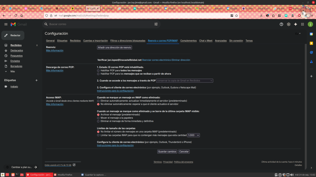Switch to Filtros y direcciones bloqueadas tab
Image resolution: width=316 pixels, height=177 pixels.
(127, 41)
